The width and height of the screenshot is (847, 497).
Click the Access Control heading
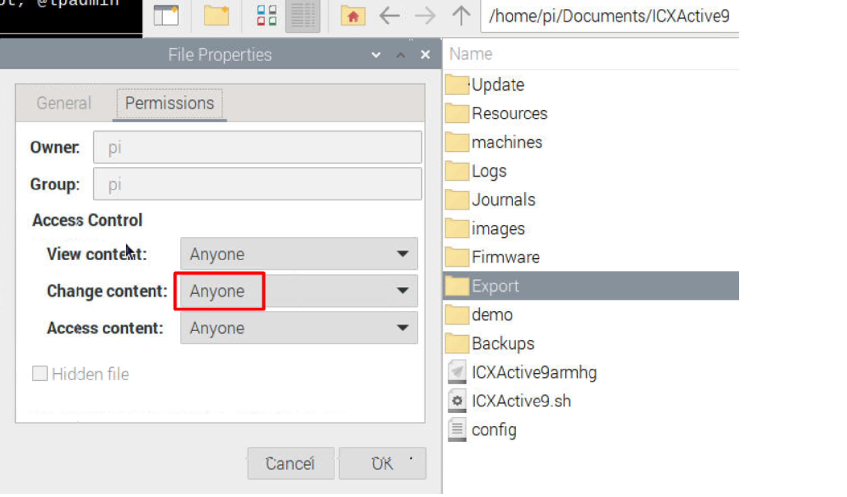pos(87,220)
